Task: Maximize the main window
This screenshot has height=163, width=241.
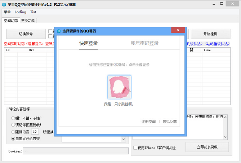Action: coord(222,4)
